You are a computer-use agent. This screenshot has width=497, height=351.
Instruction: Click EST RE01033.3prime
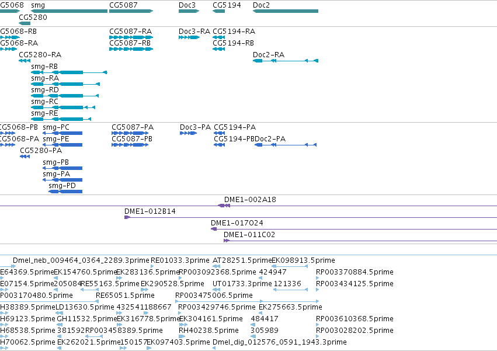153,266
